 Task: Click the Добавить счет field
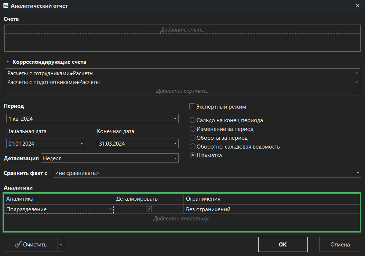[182, 30]
